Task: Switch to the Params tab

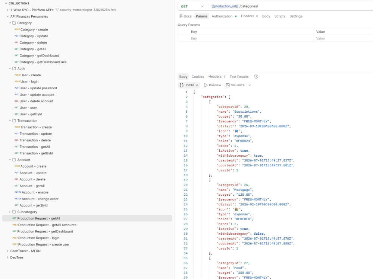Action: 202,16
